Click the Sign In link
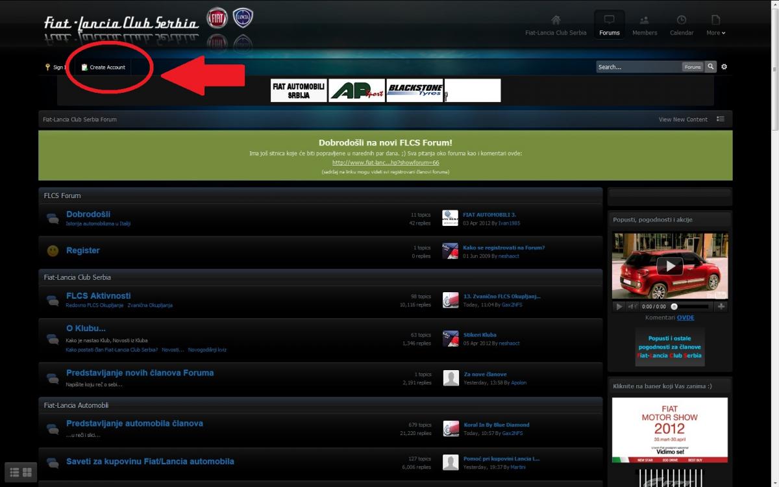 tap(55, 67)
